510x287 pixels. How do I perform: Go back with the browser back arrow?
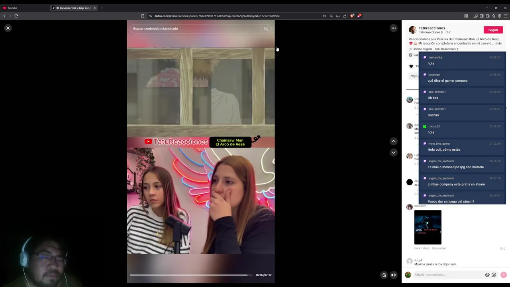(x=4, y=16)
